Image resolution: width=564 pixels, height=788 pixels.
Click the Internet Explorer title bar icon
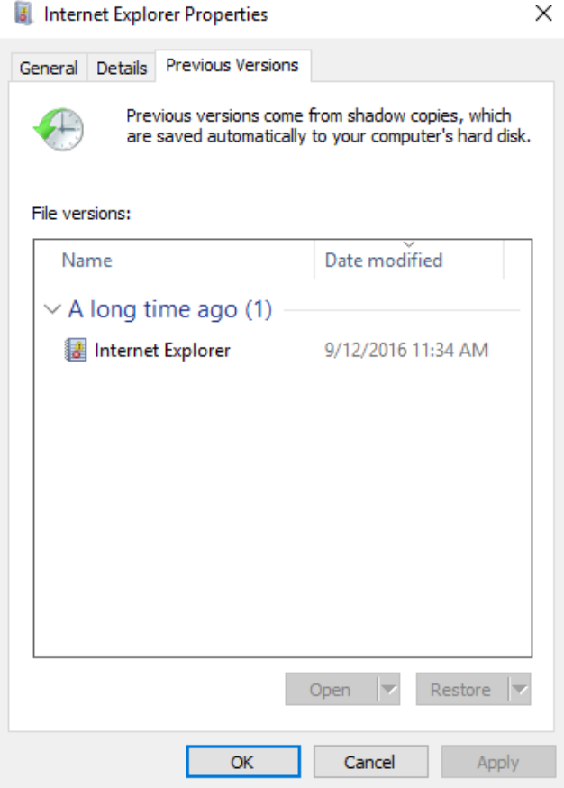click(23, 14)
